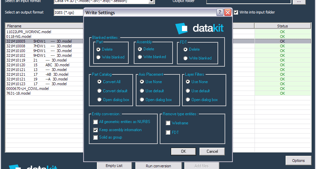Screen dimensions: 316x169
Task: Select 0000670-LH_COWL.model file row
Action: (x=28, y=89)
